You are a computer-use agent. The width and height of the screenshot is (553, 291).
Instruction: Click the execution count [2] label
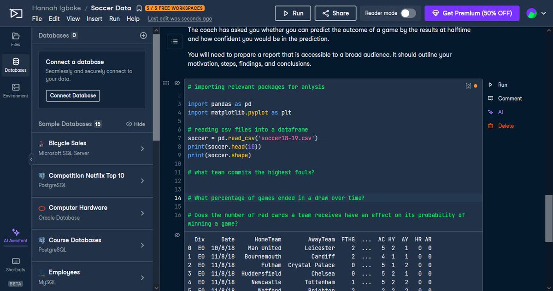tap(468, 86)
